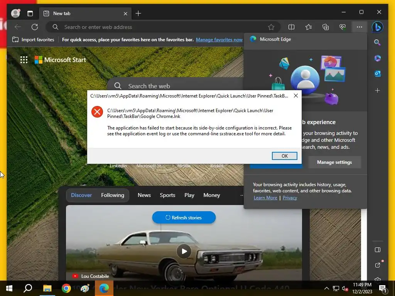
Task: Open the tab actions menu icon
Action: (x=30, y=13)
